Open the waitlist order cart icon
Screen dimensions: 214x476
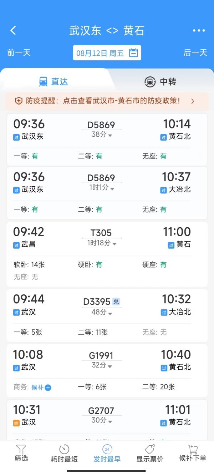click(x=193, y=449)
